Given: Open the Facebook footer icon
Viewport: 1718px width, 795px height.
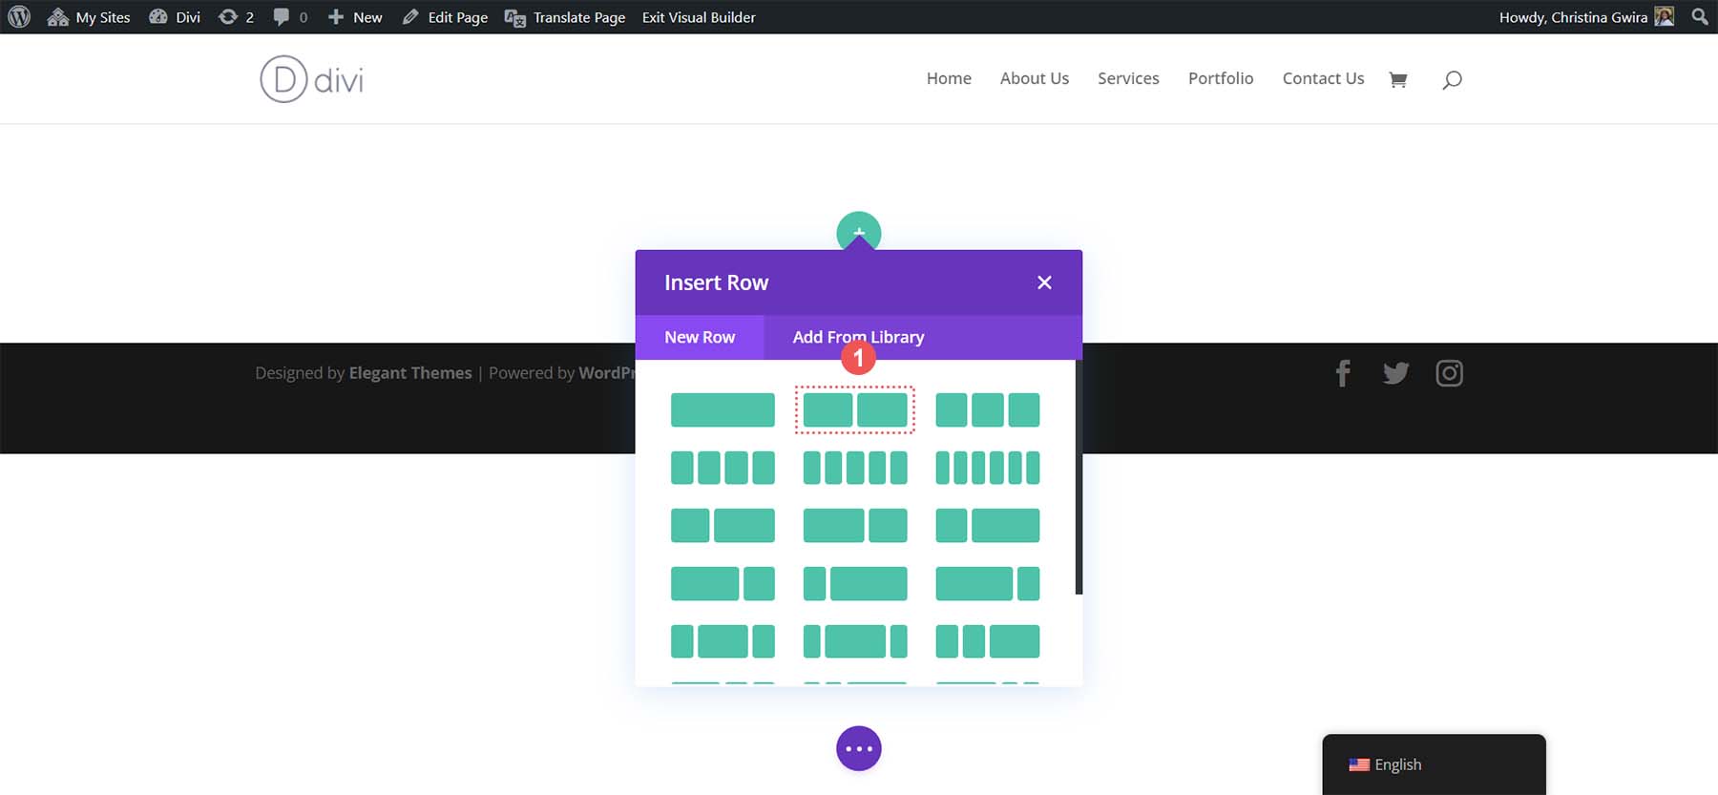Looking at the screenshot, I should pos(1343,373).
